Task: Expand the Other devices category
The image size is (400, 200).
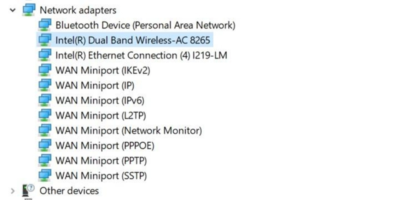Action: tap(12, 190)
